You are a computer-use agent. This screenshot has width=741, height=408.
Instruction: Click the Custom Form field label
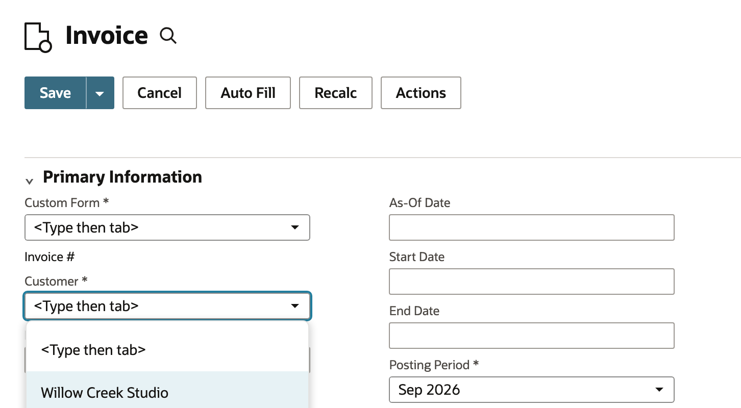click(67, 202)
